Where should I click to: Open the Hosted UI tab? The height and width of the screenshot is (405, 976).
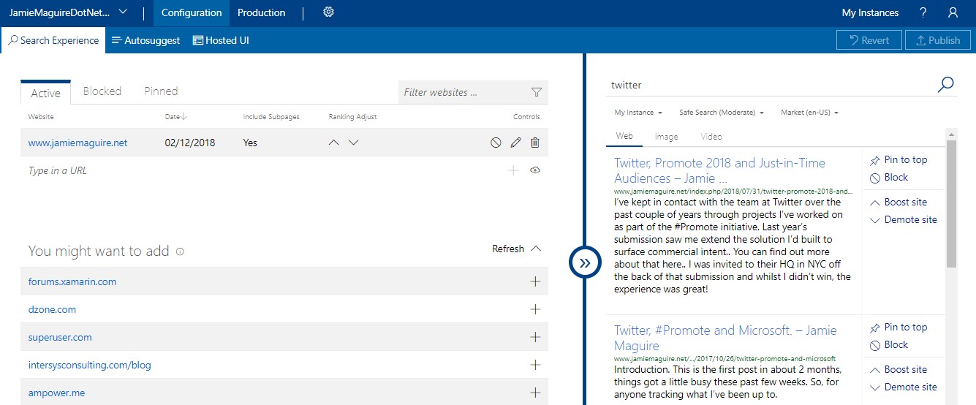coord(221,40)
